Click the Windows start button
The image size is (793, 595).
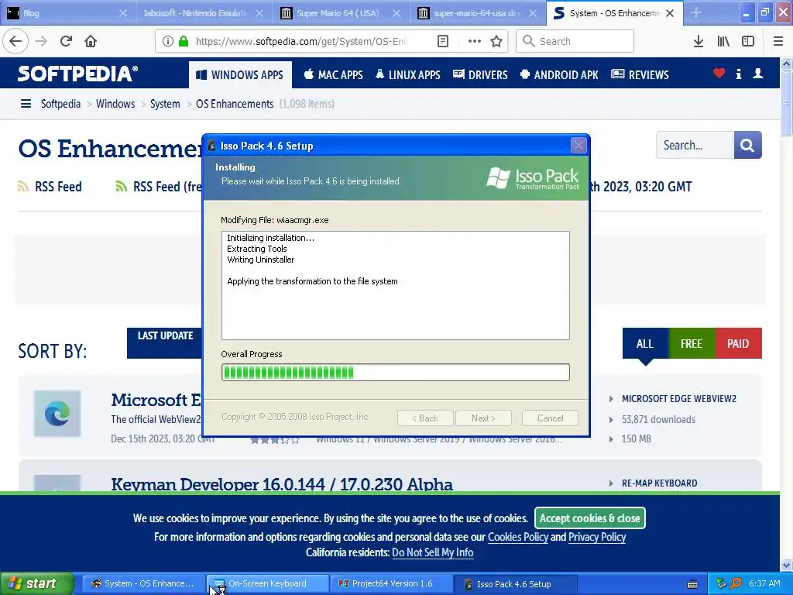pyautogui.click(x=36, y=583)
